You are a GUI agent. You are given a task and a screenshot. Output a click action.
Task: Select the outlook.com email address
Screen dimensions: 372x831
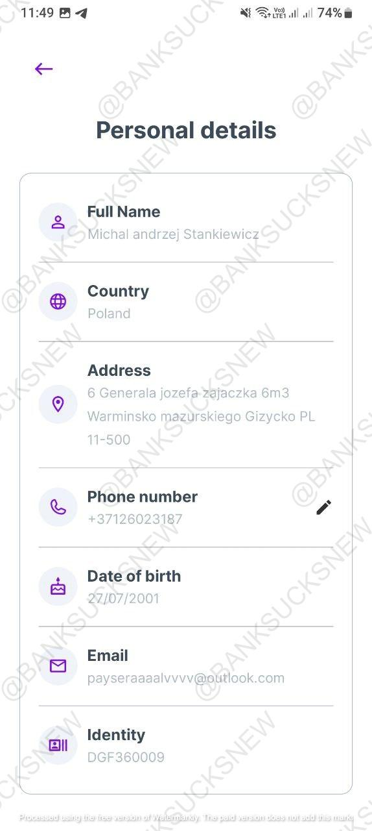(x=186, y=678)
